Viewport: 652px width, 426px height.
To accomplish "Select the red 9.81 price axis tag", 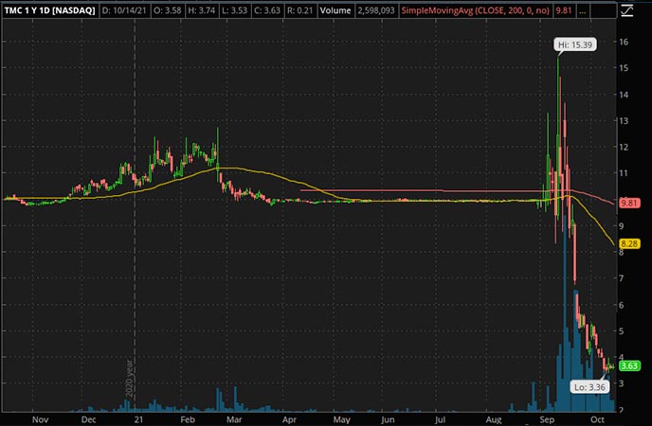I will point(628,203).
